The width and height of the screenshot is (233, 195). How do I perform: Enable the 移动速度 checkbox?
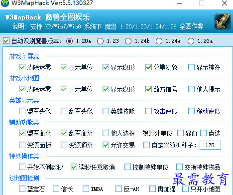pyautogui.click(x=191, y=111)
